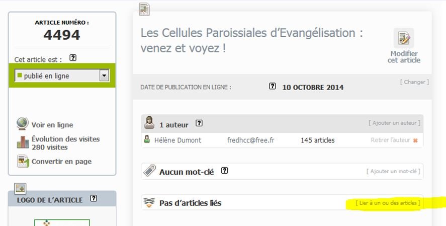Click the red cross to remove the author
The image size is (446, 226).
click(x=415, y=140)
